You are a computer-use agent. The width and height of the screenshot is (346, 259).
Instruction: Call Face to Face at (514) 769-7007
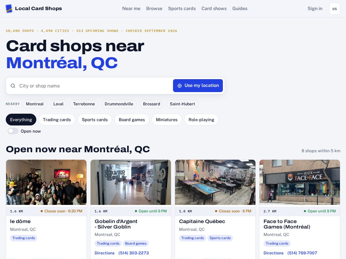tap(302, 253)
